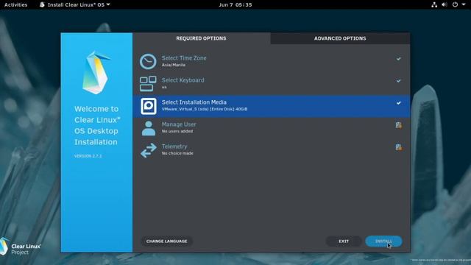471x265 pixels.
Task: Click the Select Time Zone clock icon
Action: [x=148, y=61]
